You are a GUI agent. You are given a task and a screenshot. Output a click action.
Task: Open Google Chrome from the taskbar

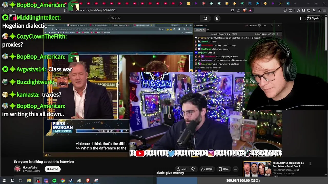tap(63, 181)
